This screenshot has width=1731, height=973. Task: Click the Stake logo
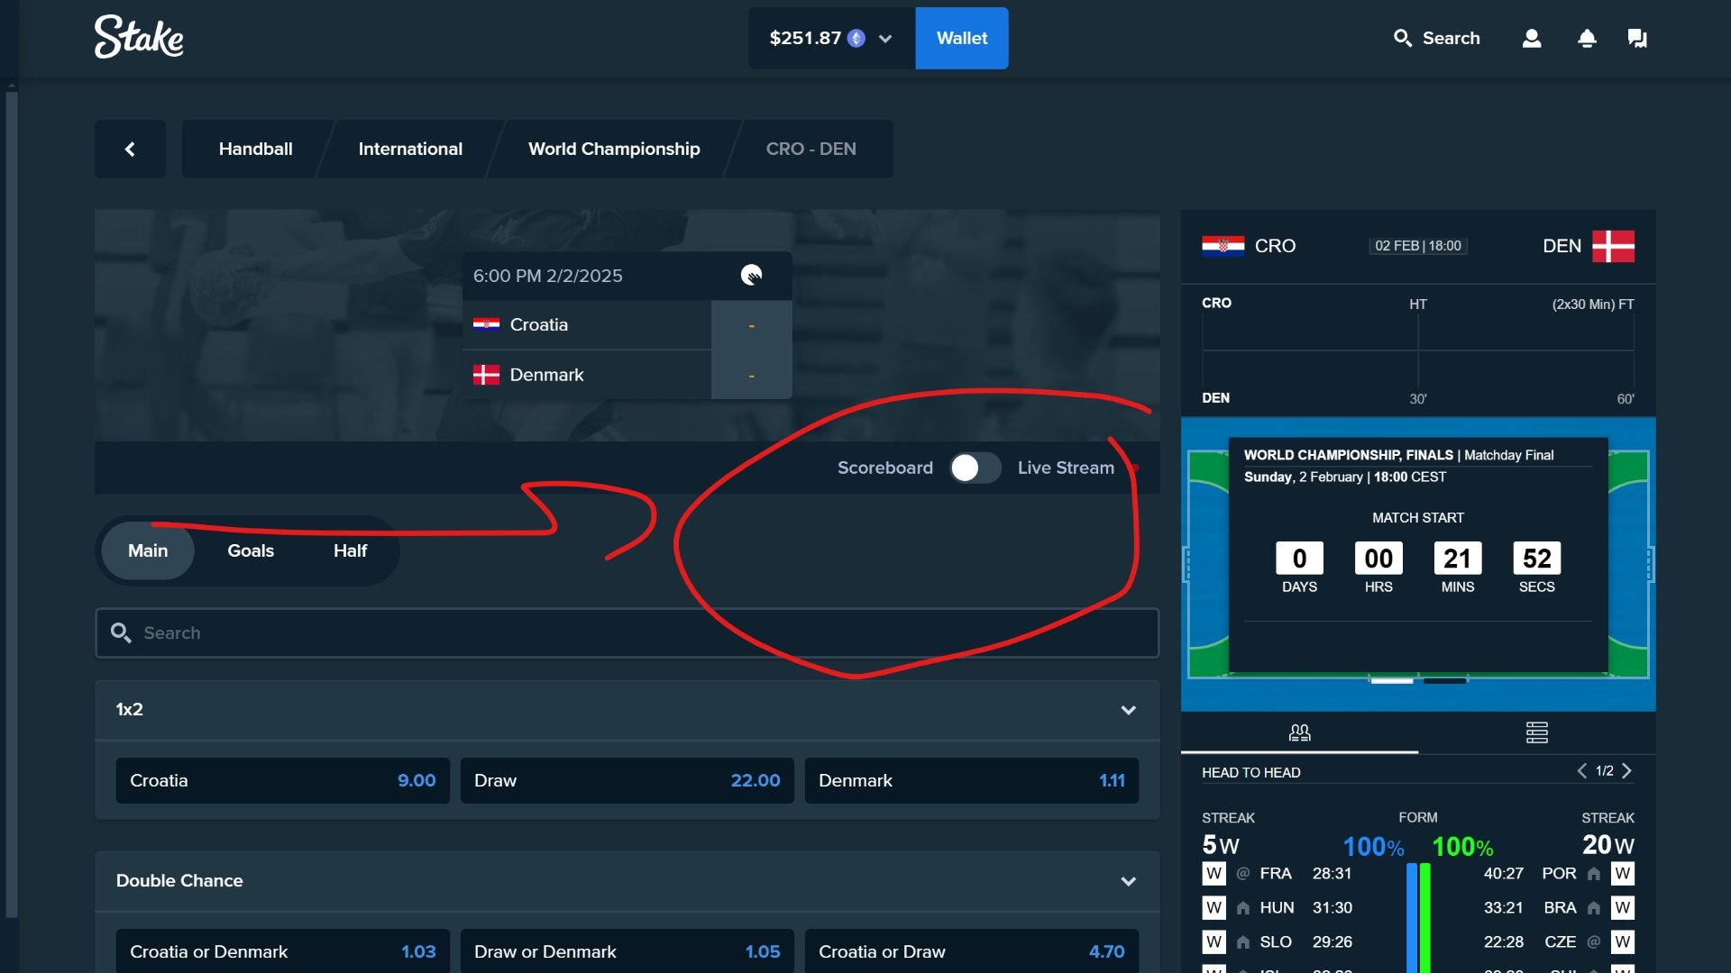(x=139, y=38)
